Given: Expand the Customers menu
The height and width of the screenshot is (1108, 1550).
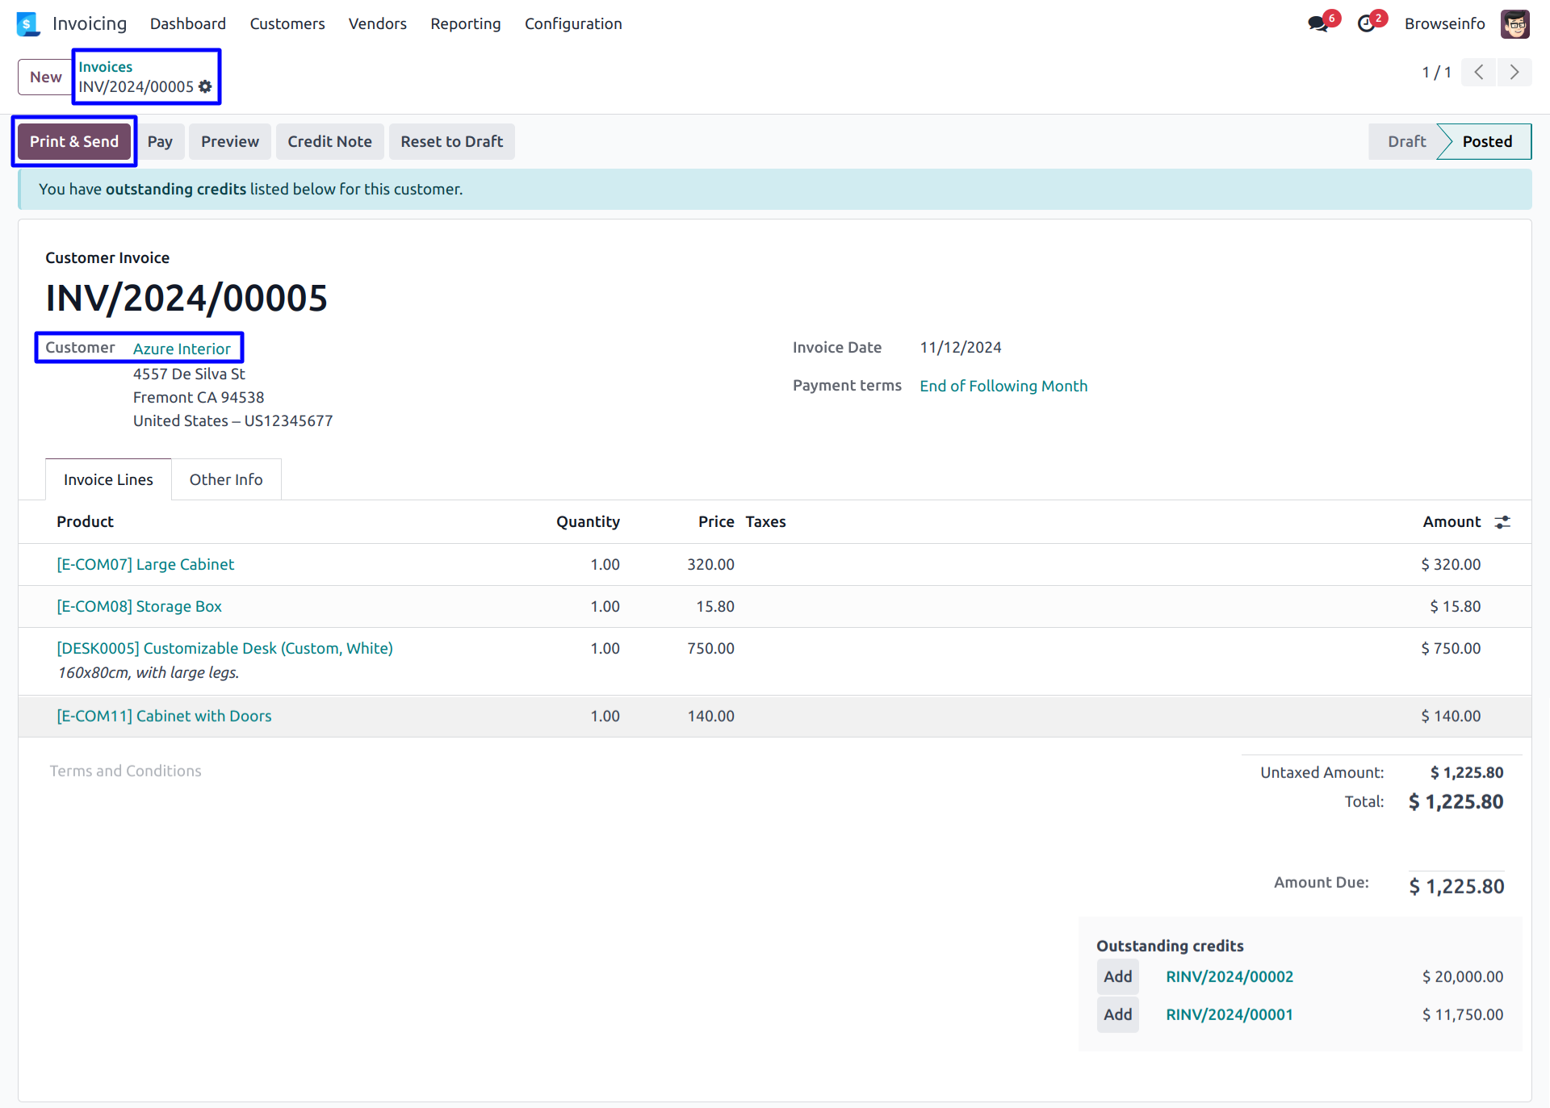Looking at the screenshot, I should (287, 24).
